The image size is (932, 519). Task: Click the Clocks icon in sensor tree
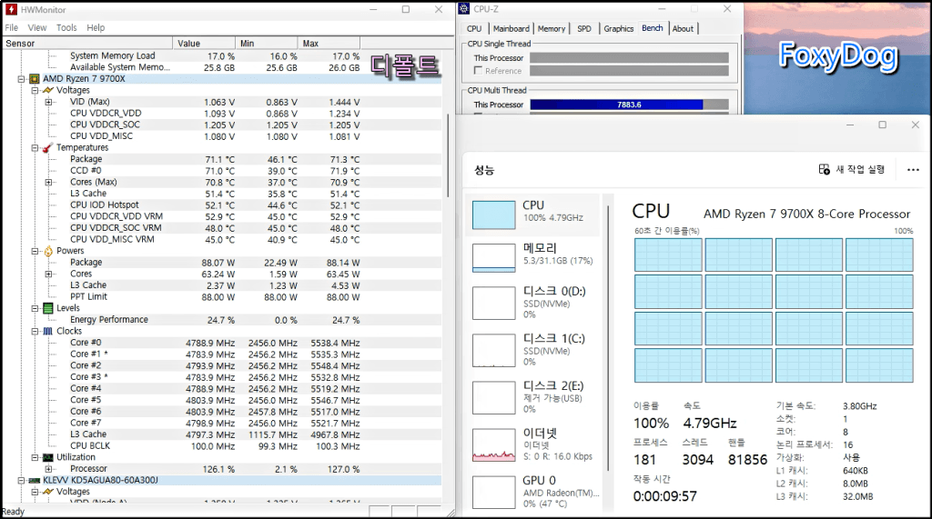point(48,332)
